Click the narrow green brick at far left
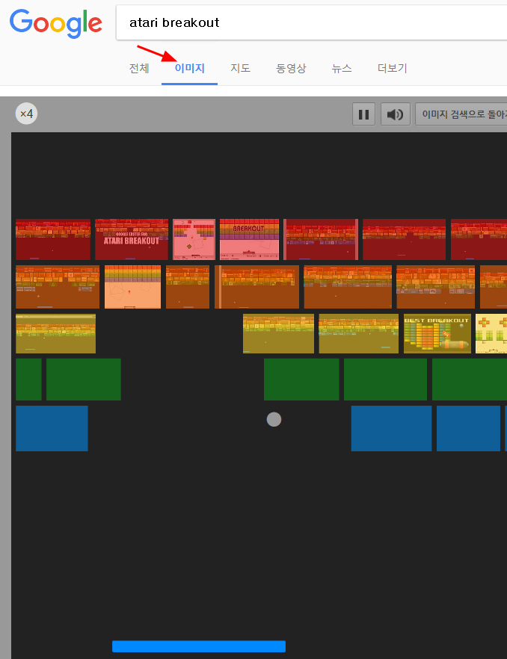 tap(28, 379)
